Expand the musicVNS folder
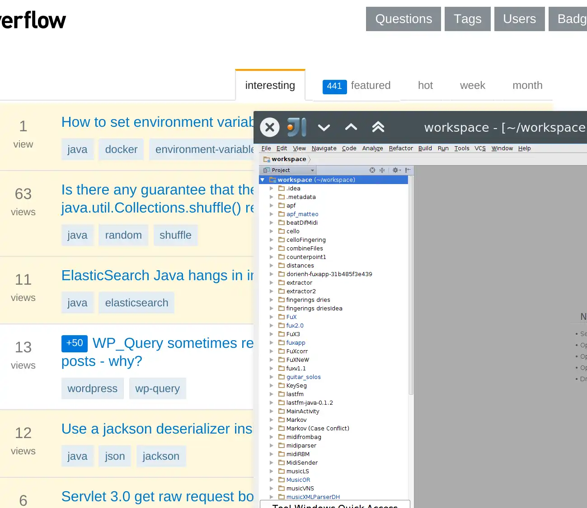587x508 pixels. tap(272, 488)
